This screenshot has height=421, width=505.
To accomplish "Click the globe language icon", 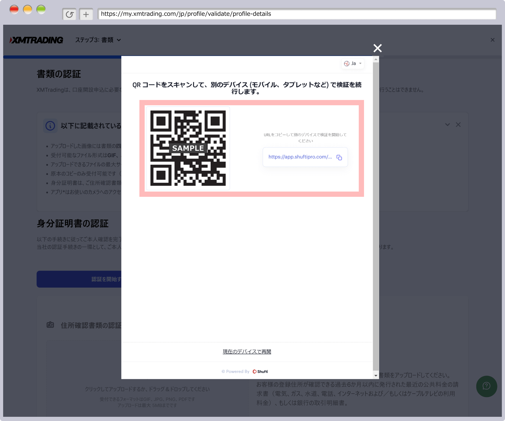I will 347,63.
